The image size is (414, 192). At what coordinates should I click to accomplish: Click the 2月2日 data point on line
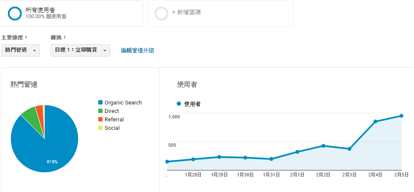coord(323,146)
